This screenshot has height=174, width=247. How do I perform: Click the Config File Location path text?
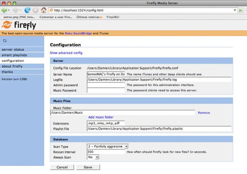133,68
